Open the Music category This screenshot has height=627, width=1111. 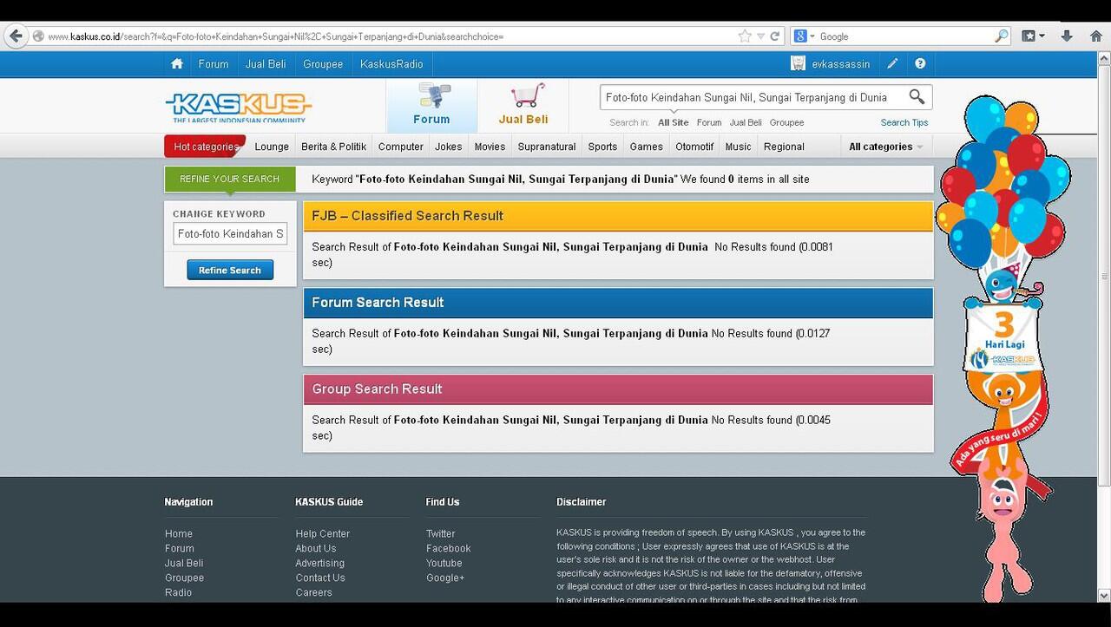click(739, 147)
